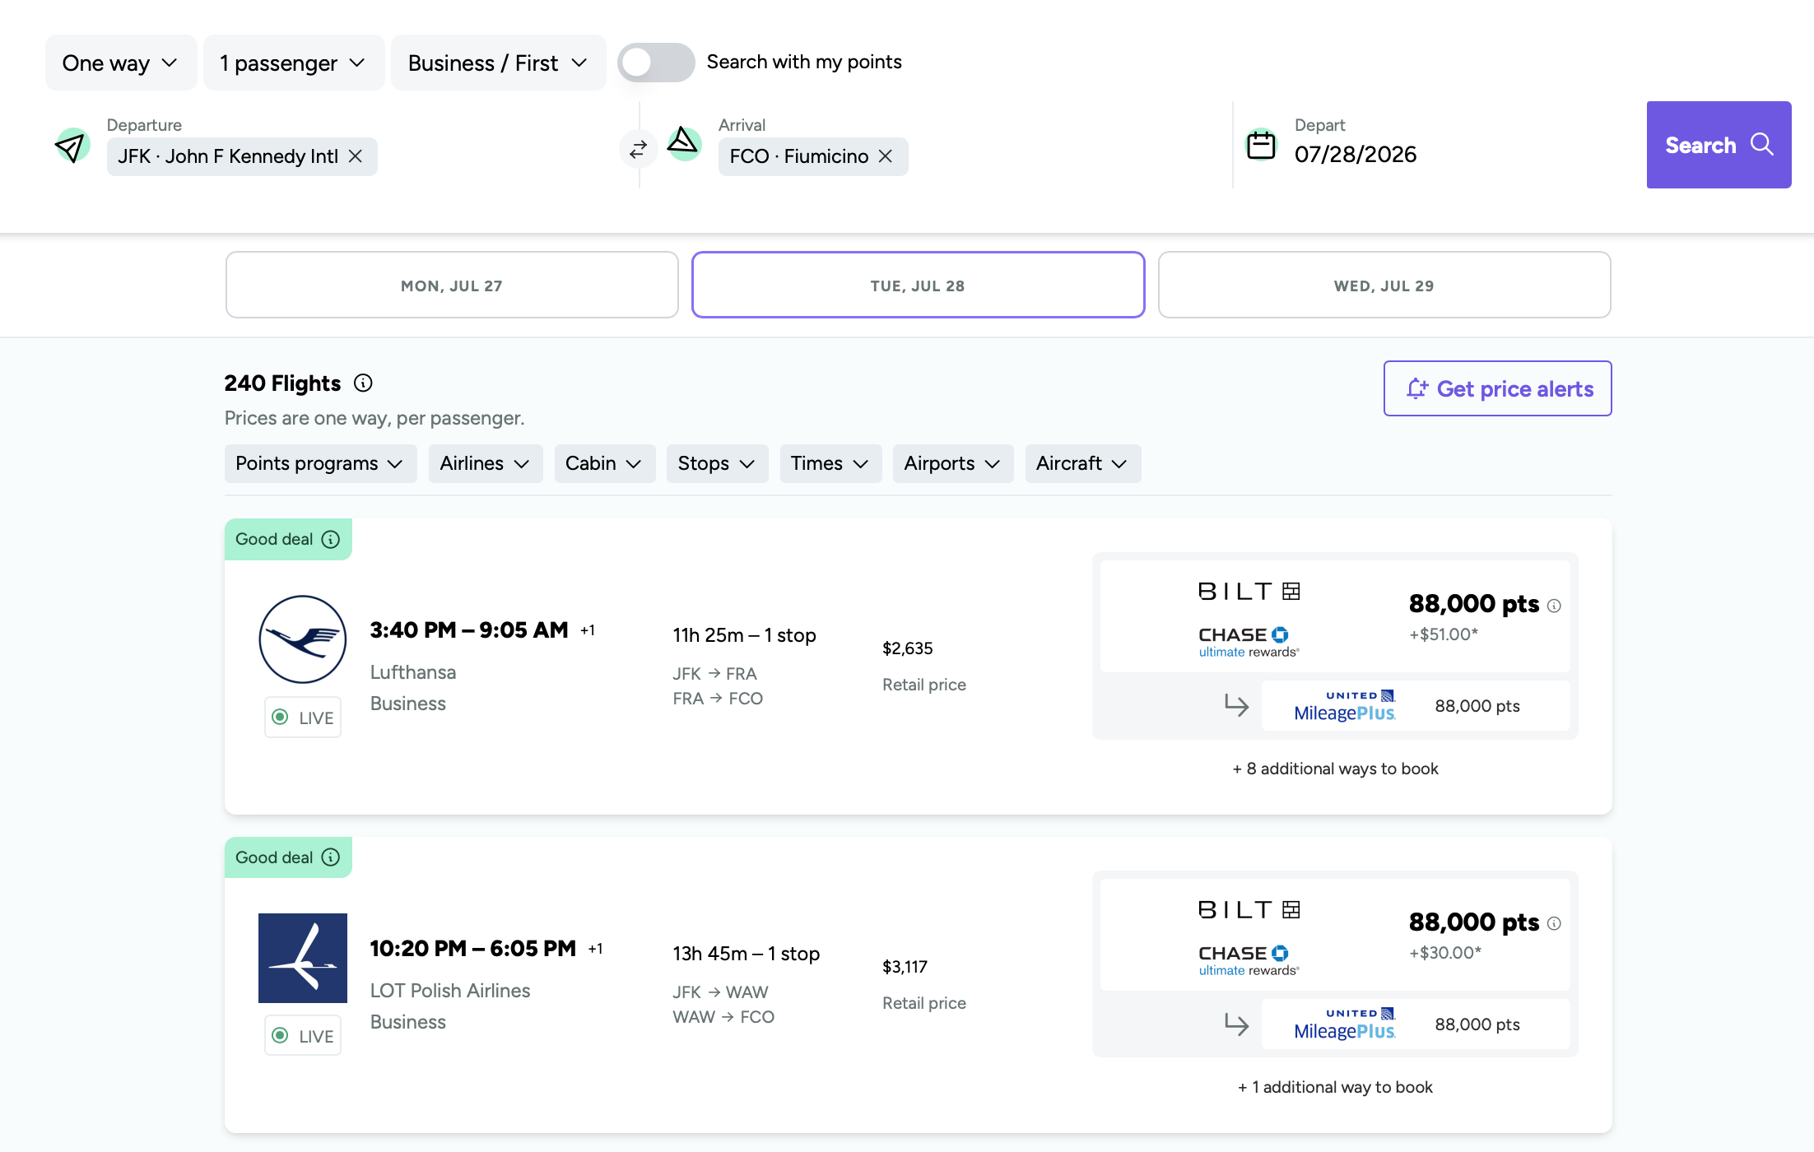
Task: View the info icon next to 88,000 pts
Action: tap(1554, 605)
